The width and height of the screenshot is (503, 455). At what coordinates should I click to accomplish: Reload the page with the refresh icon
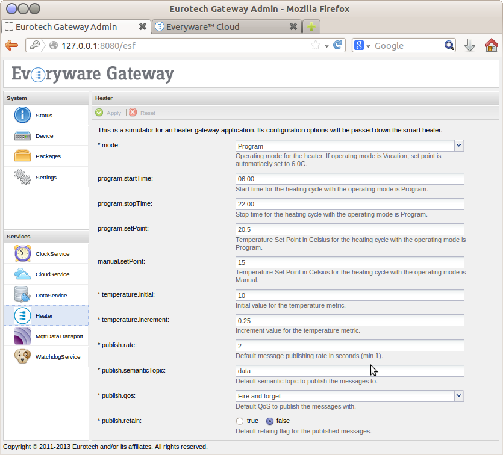(337, 45)
